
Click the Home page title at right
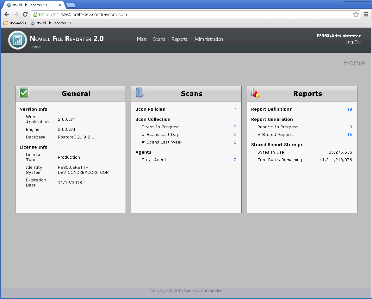click(x=354, y=63)
